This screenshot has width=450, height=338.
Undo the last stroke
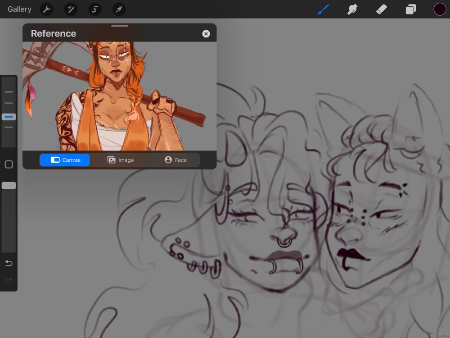tap(9, 263)
